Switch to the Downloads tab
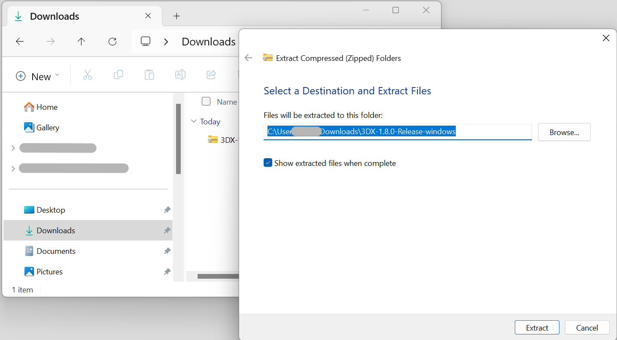This screenshot has width=617, height=340. click(54, 16)
